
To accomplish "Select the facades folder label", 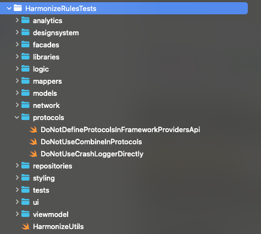I will 46,45.
